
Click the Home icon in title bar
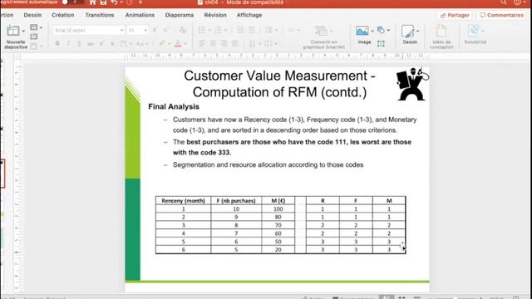point(92,2)
